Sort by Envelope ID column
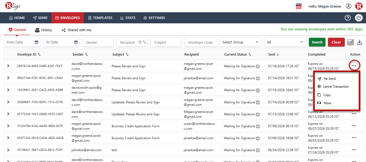The height and width of the screenshot is (162, 366). [39, 55]
